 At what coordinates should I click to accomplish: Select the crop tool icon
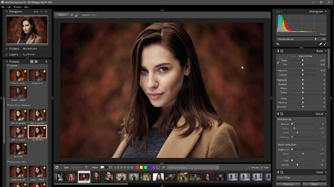coord(278,44)
